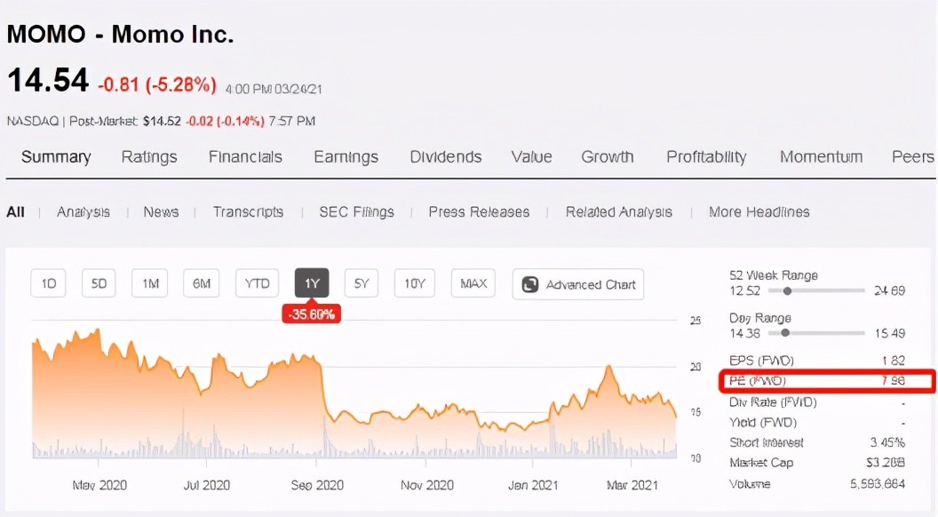Select the 1D chart range
The width and height of the screenshot is (938, 517).
click(49, 284)
